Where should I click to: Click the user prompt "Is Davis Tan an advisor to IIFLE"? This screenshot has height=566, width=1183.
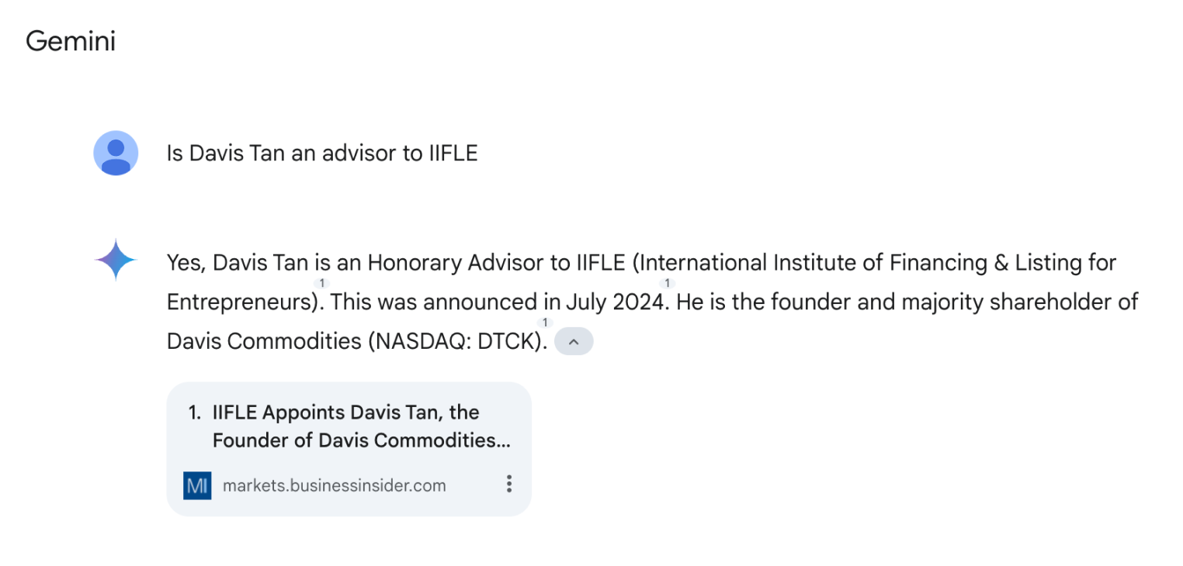(x=322, y=154)
